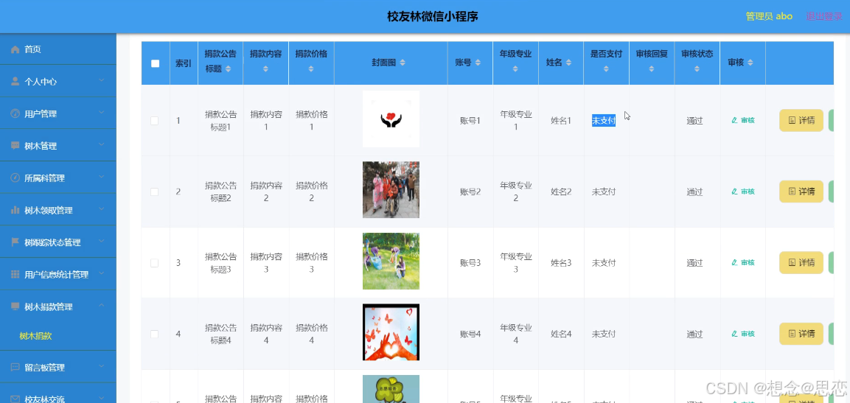Viewport: 850px width, 403px height.
Task: Sort by 账号 column arrows
Action: coord(478,63)
